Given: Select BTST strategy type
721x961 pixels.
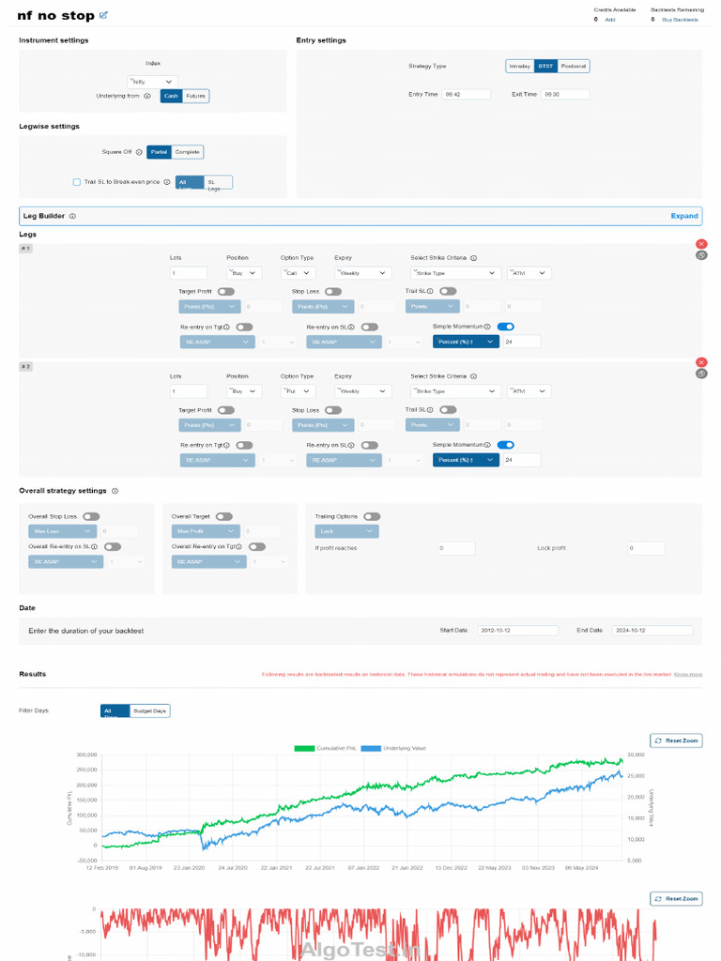Looking at the screenshot, I should (545, 67).
